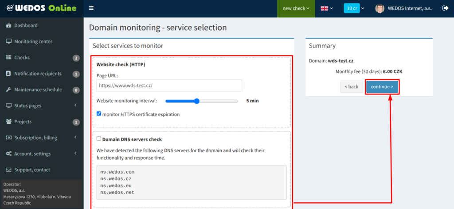Screen dimensions: 454x209
Task: Open the language flag dropdown
Action: (327, 8)
